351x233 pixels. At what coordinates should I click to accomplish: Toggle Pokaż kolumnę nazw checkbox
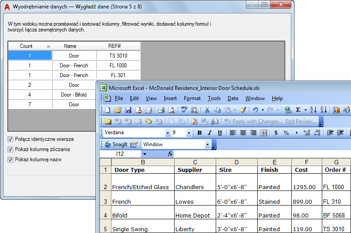click(x=10, y=159)
